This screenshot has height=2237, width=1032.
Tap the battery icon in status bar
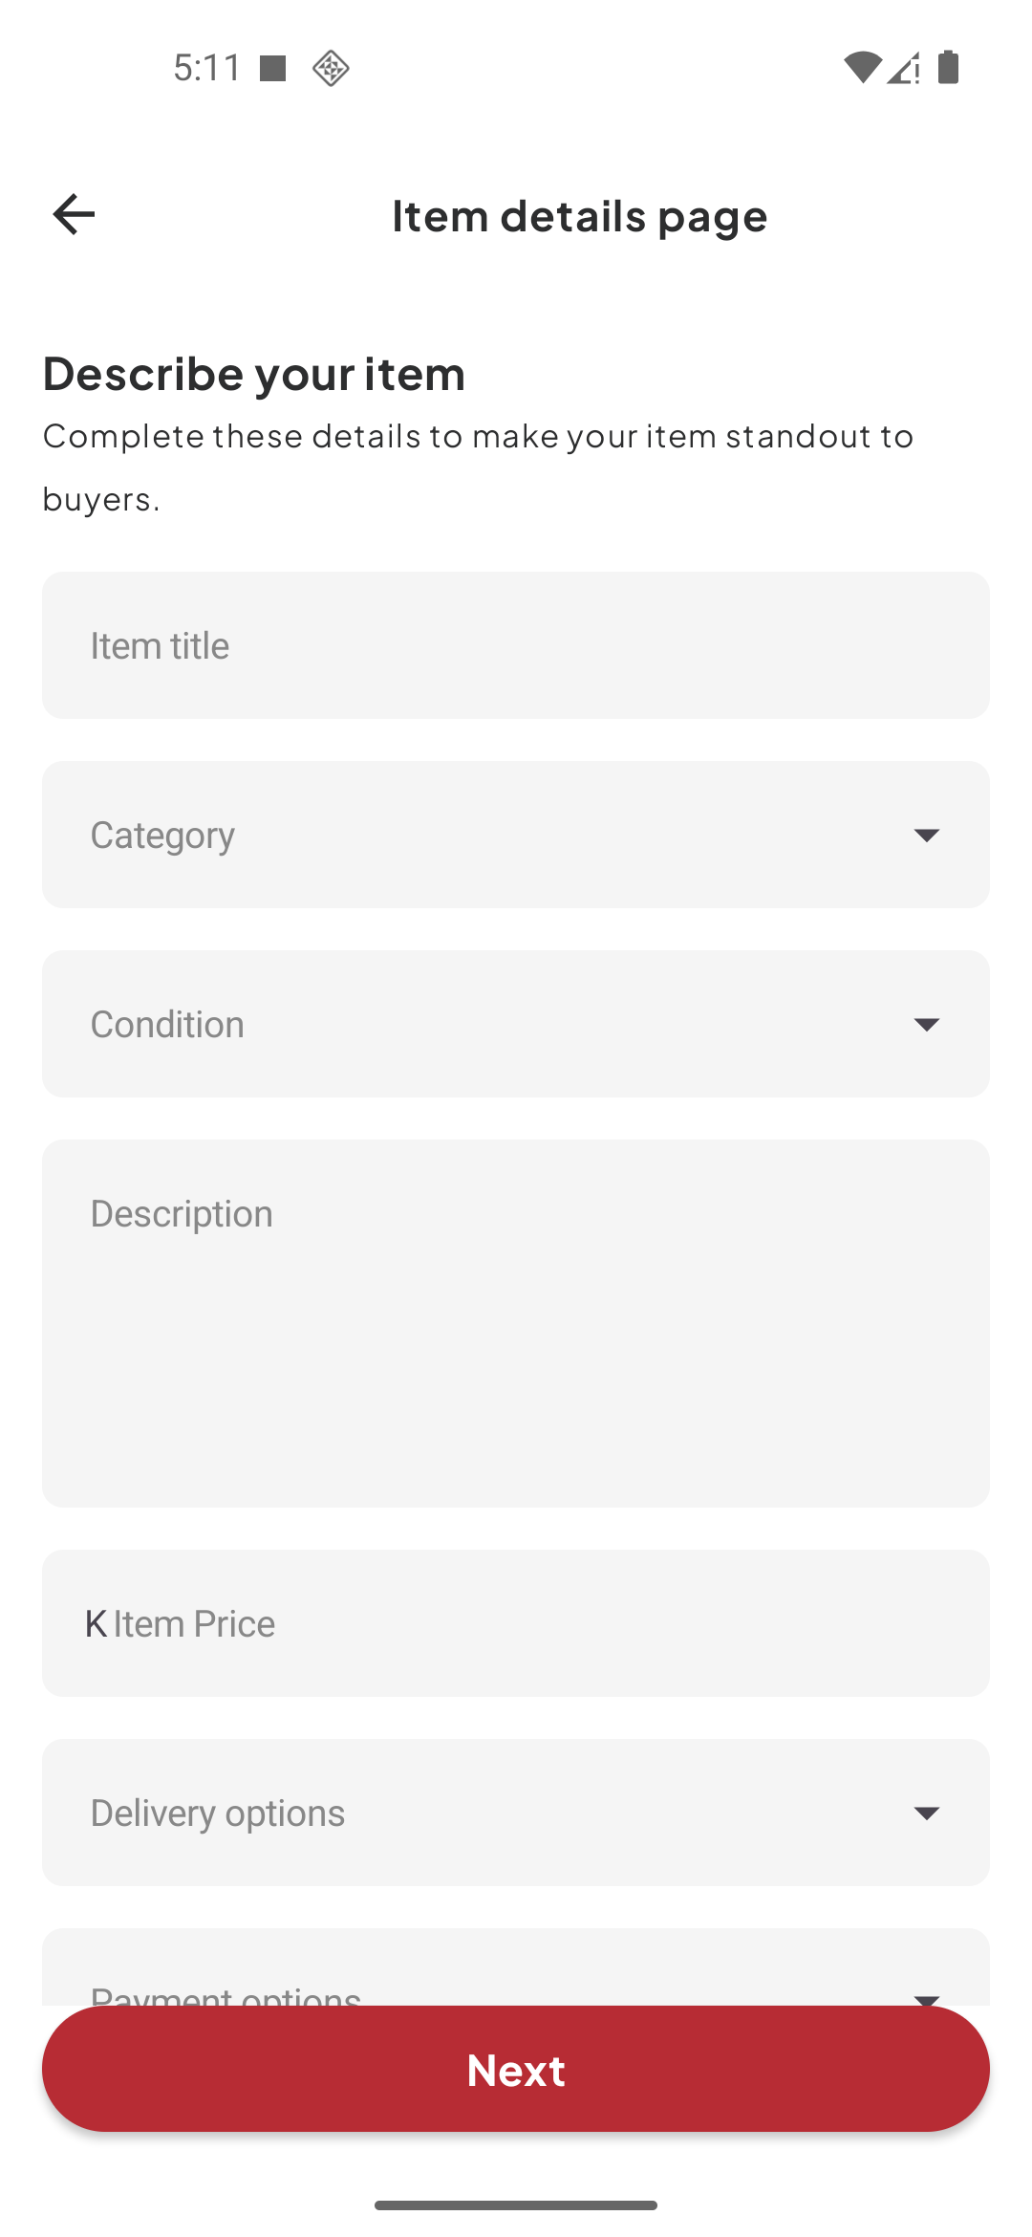[948, 68]
